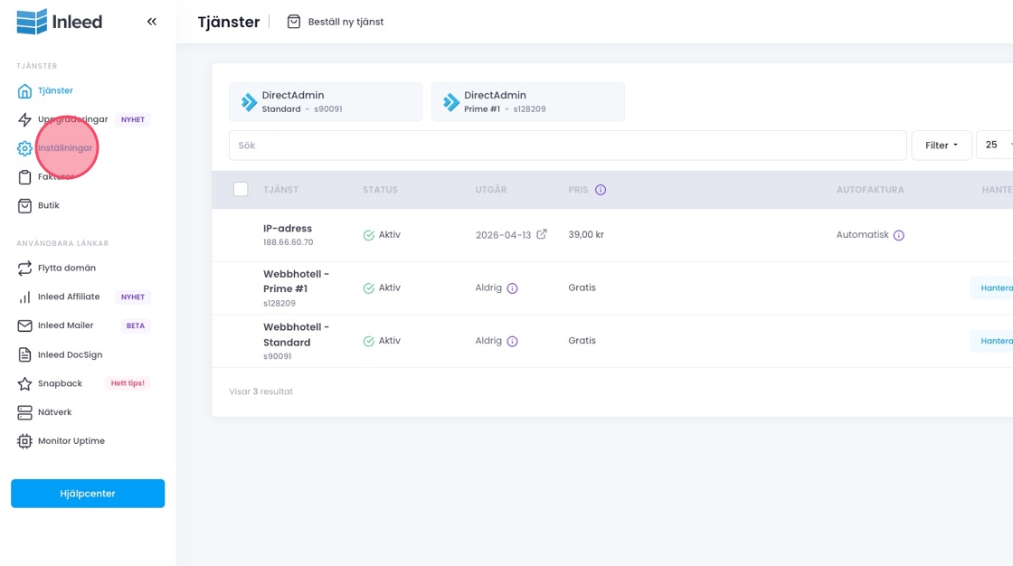Expand the 25 results-per-page dropdown
Image resolution: width=1013 pixels, height=566 pixels.
point(995,145)
